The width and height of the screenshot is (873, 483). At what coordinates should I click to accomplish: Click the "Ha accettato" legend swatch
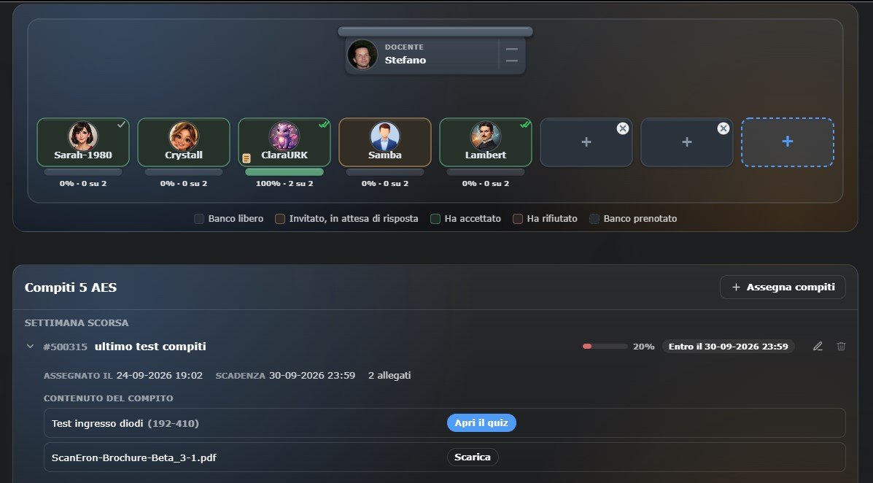pyautogui.click(x=435, y=219)
